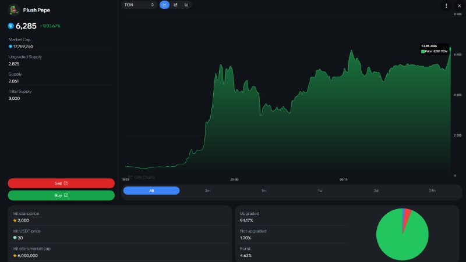
Task: Open the three-dot more options menu
Action: pyautogui.click(x=446, y=6)
